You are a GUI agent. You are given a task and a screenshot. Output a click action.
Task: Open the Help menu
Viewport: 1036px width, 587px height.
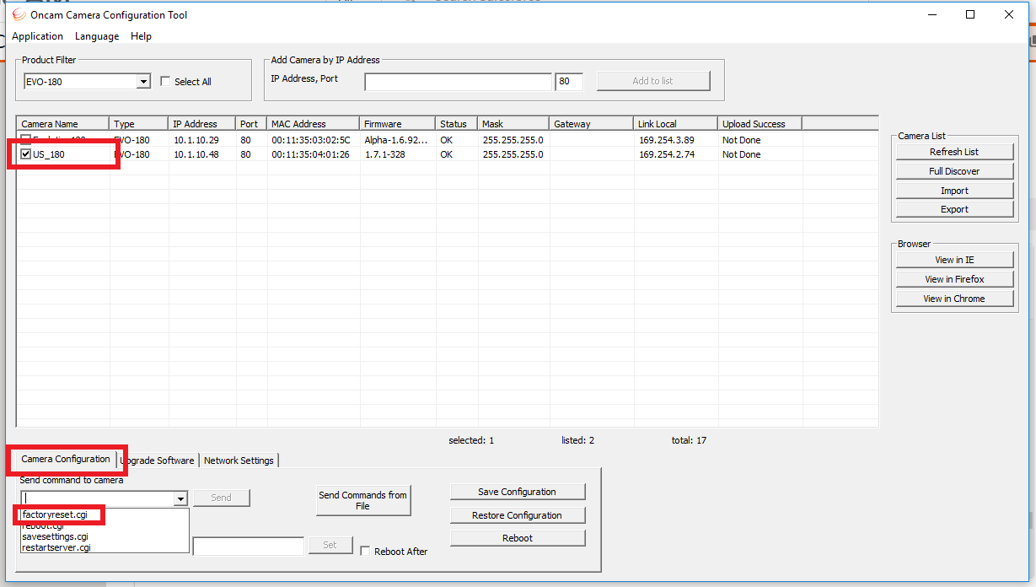point(142,36)
